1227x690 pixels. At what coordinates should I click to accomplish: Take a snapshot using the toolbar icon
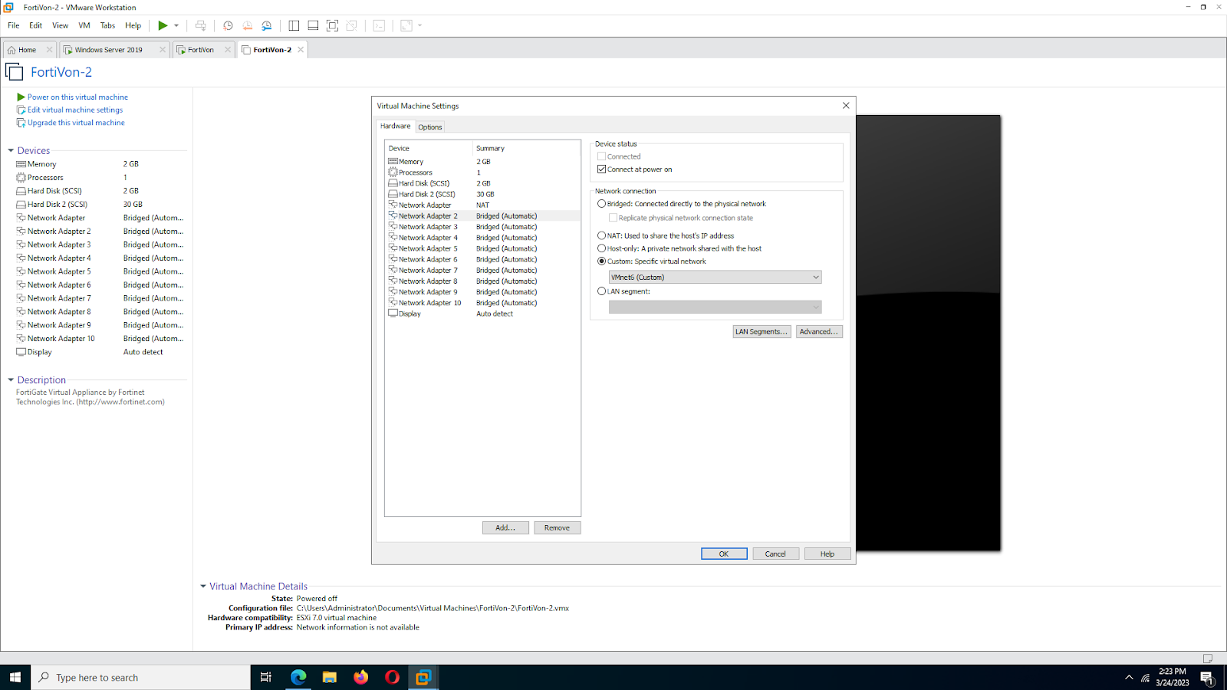point(228,25)
